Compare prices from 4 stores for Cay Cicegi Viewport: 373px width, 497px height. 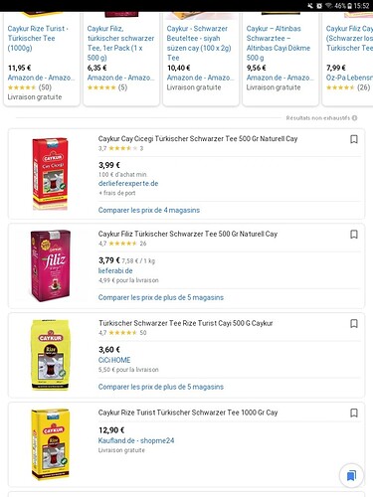(149, 210)
